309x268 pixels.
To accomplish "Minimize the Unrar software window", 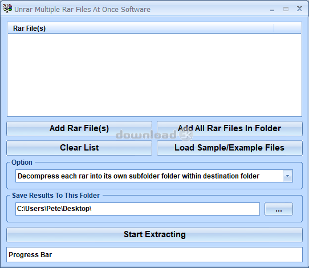I will (x=273, y=9).
